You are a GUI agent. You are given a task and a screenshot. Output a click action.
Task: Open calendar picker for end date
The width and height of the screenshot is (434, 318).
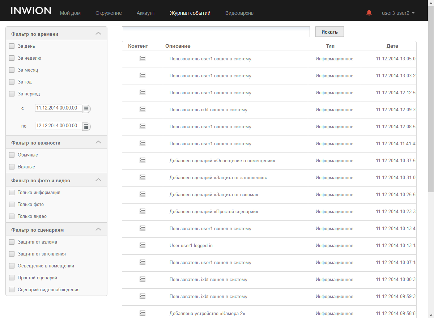pos(86,126)
